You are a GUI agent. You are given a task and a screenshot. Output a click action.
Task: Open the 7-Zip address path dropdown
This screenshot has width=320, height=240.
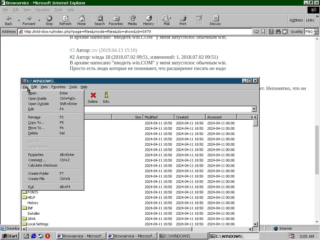(x=254, y=109)
